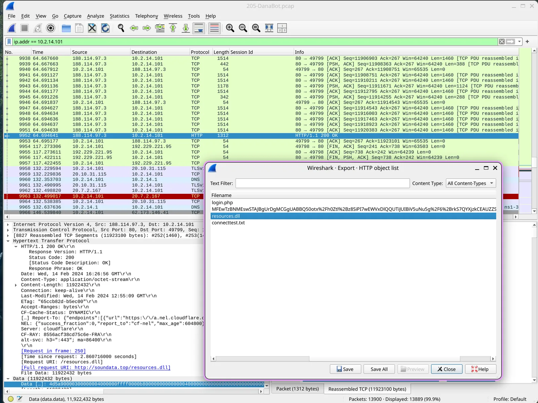The height and width of the screenshot is (403, 538).
Task: Expand the Content-Length header field
Action: tap(16, 285)
